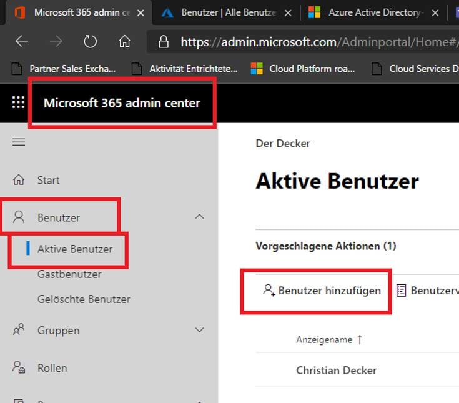Image resolution: width=459 pixels, height=403 pixels.
Task: Click the add-user icon beside Benutzer hinzufügen
Action: click(269, 291)
